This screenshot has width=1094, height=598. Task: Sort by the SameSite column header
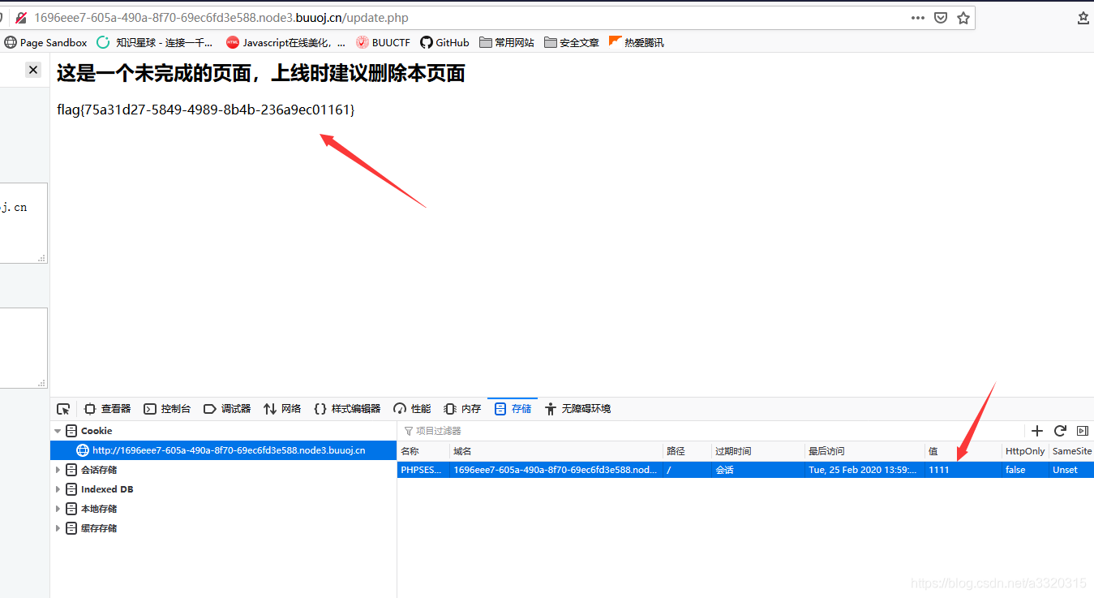(x=1071, y=451)
